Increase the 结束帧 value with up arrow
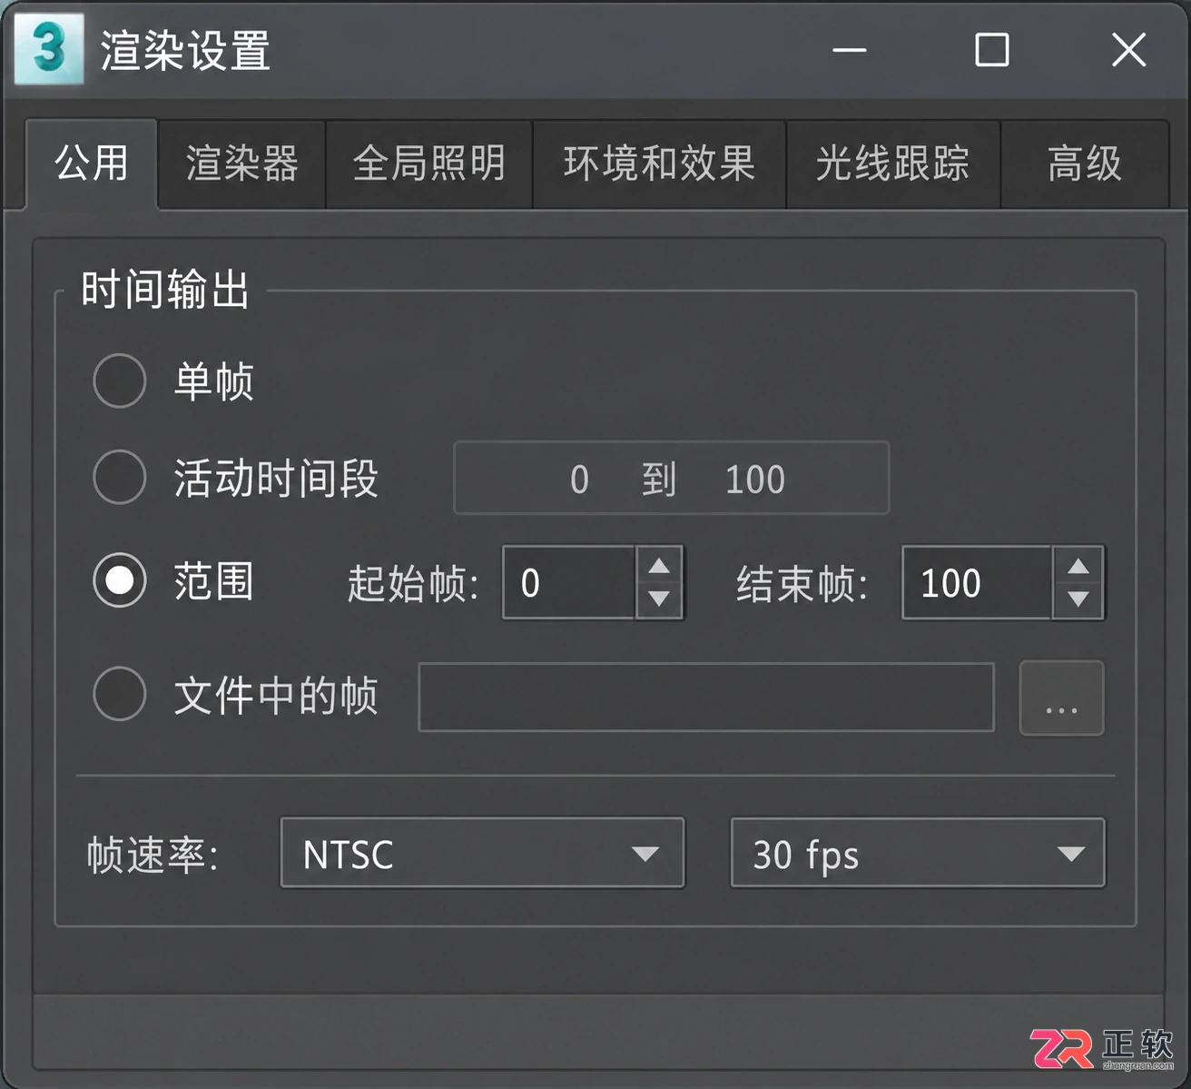The width and height of the screenshot is (1191, 1089). tap(1078, 566)
